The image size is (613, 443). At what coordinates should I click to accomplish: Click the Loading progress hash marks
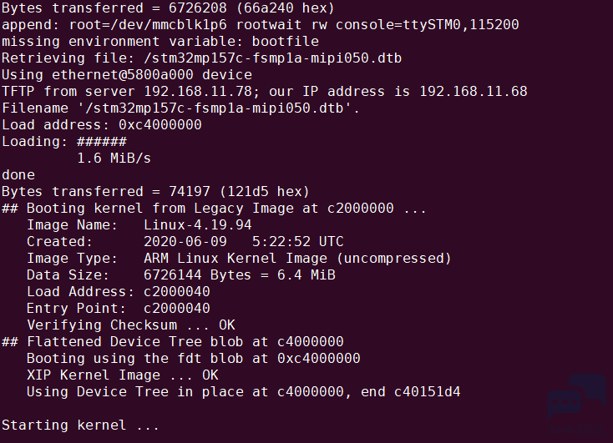[x=102, y=142]
